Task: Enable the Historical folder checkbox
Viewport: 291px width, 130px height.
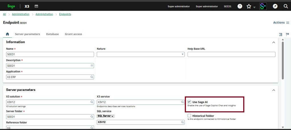Action: tap(189, 116)
